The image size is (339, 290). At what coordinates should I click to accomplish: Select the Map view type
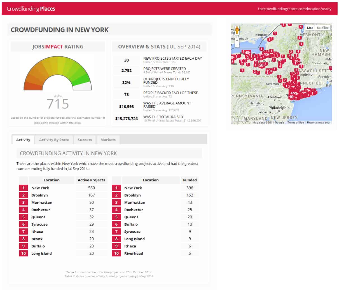310,28
